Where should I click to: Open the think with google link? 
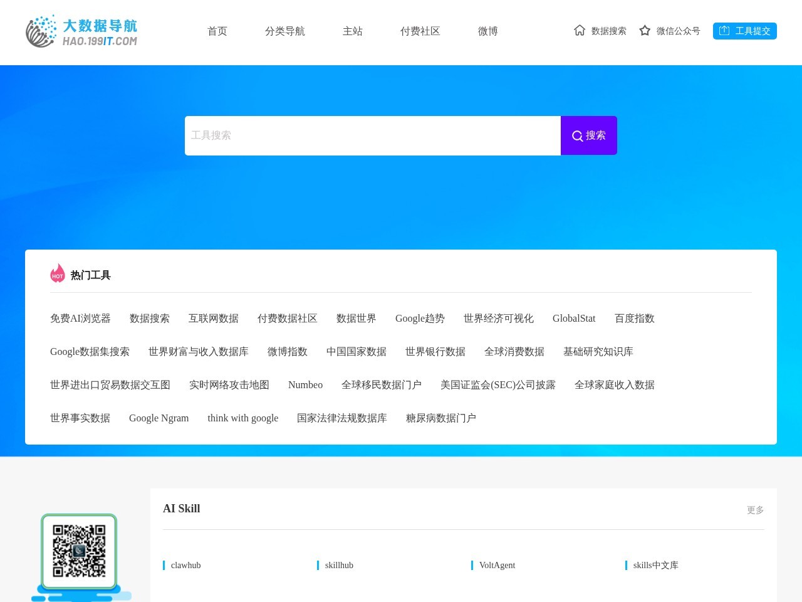[243, 418]
